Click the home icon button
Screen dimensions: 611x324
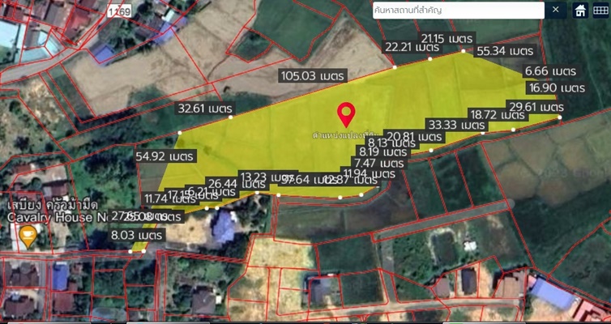click(x=580, y=10)
